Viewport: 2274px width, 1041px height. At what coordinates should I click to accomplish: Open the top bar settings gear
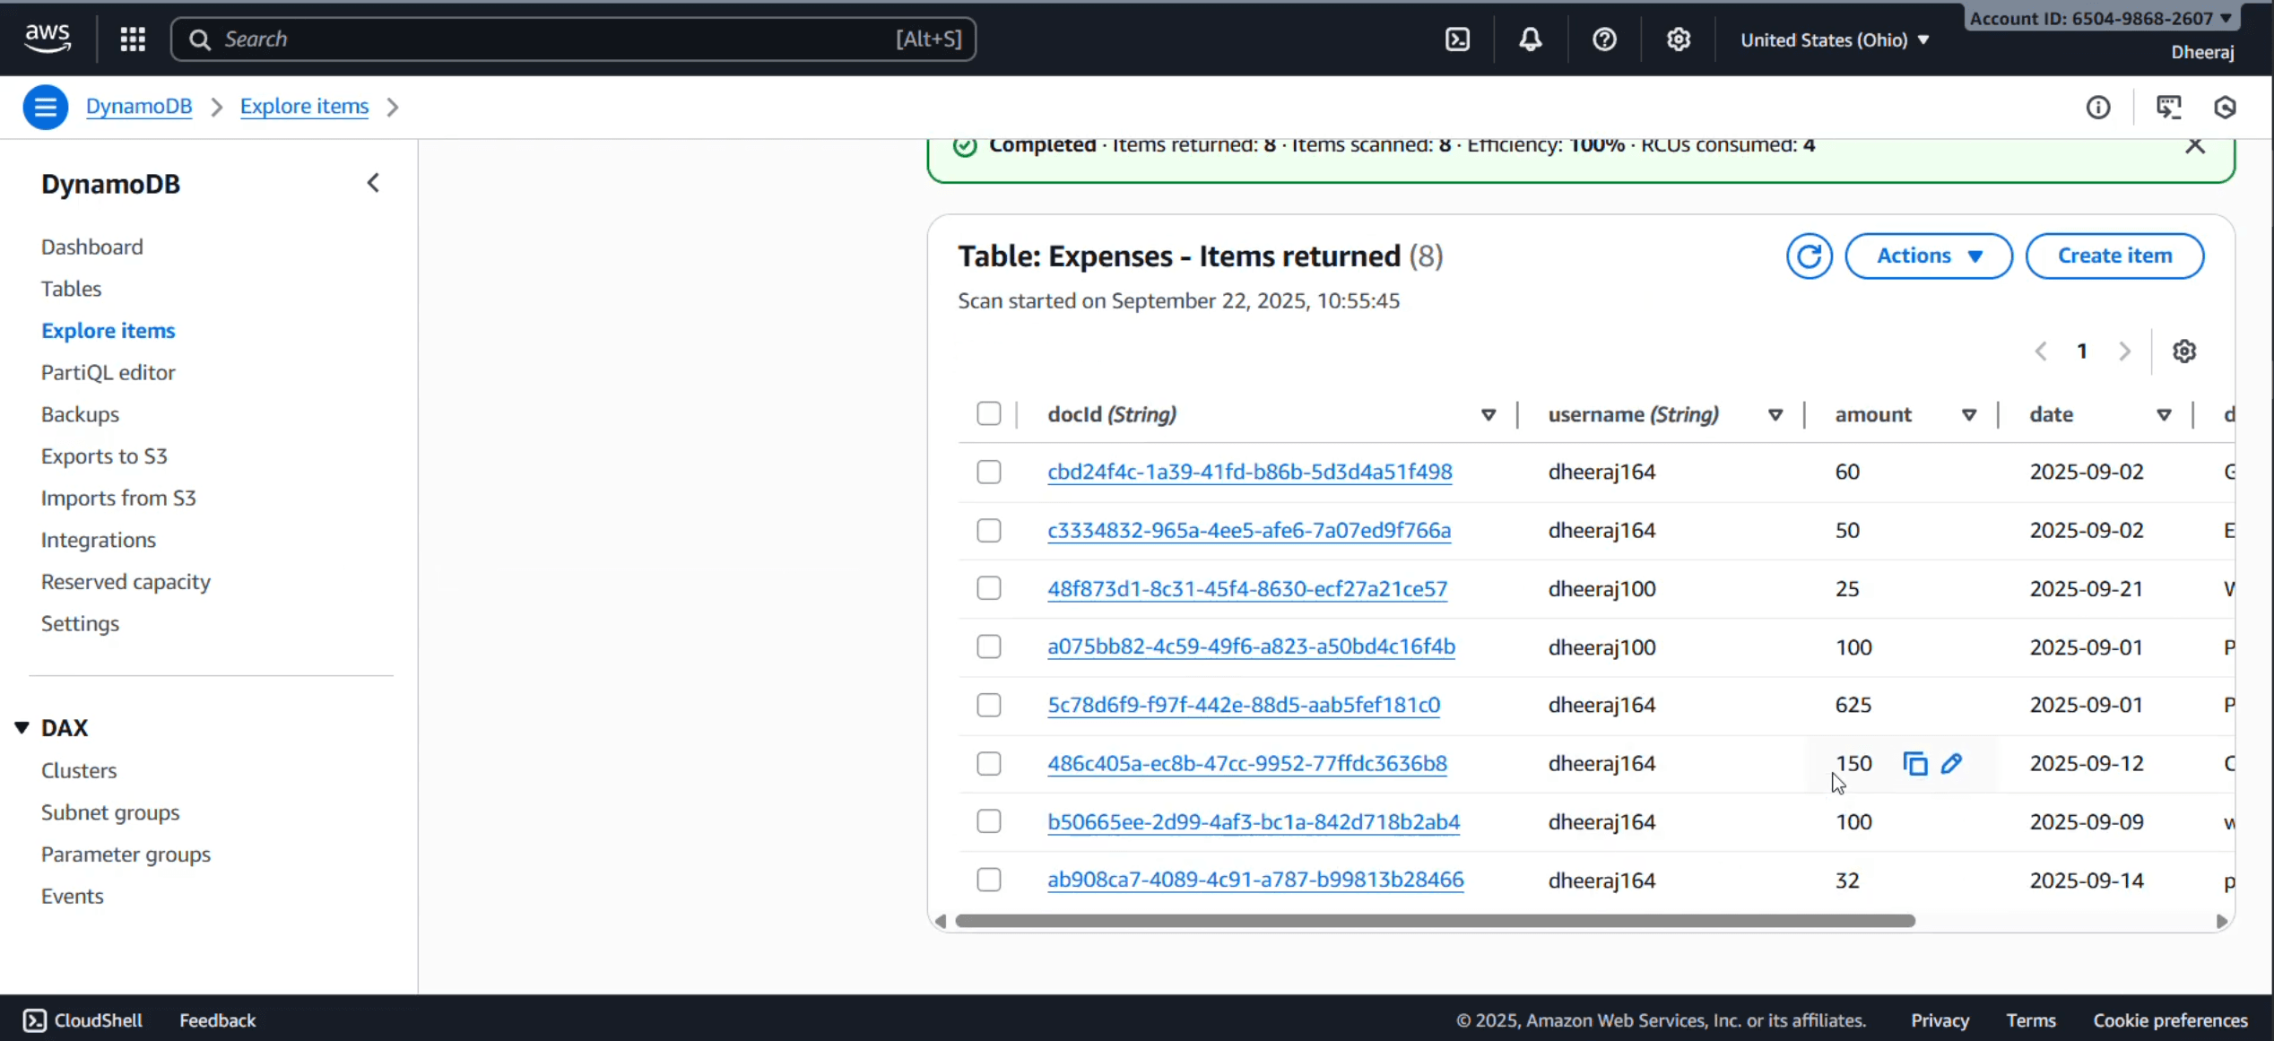click(x=1679, y=39)
